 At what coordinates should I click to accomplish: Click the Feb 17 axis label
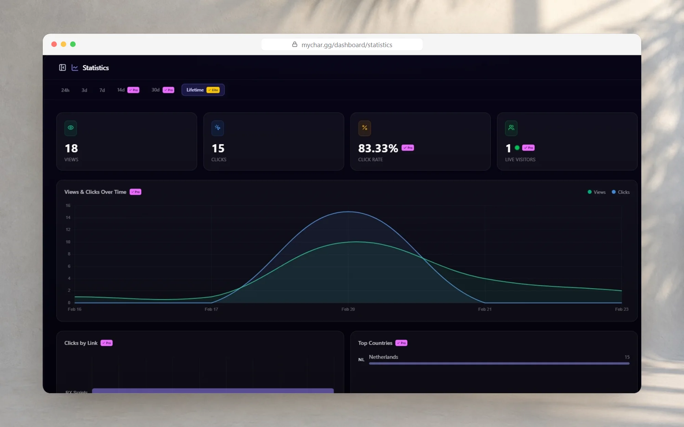pos(211,309)
